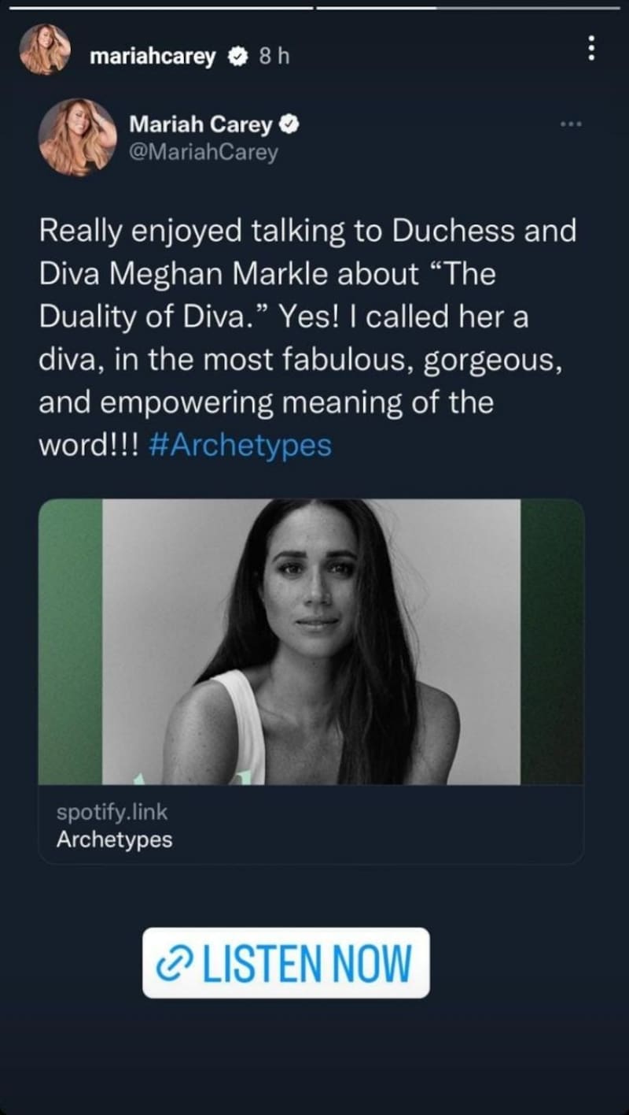This screenshot has width=629, height=1115.
Task: Tap the mariahcarey story username
Action: [x=153, y=57]
